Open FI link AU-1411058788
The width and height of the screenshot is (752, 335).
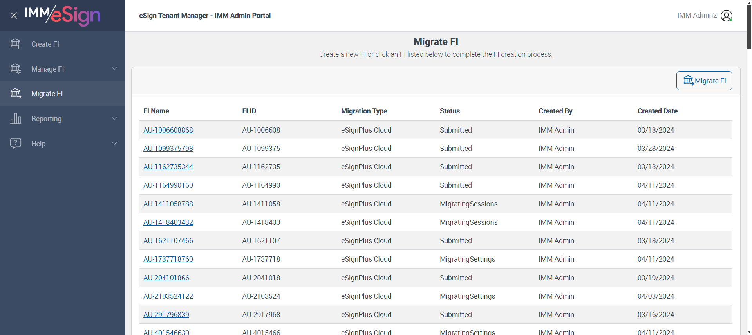pos(168,204)
